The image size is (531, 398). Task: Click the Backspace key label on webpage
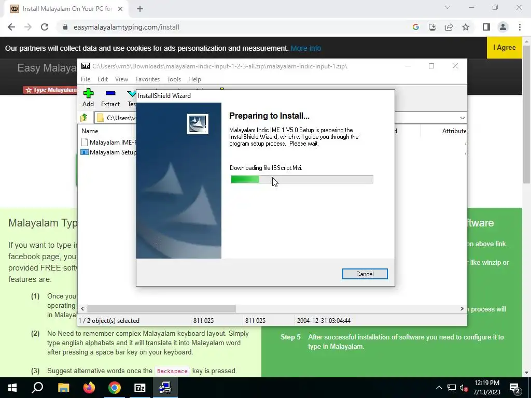(172, 371)
